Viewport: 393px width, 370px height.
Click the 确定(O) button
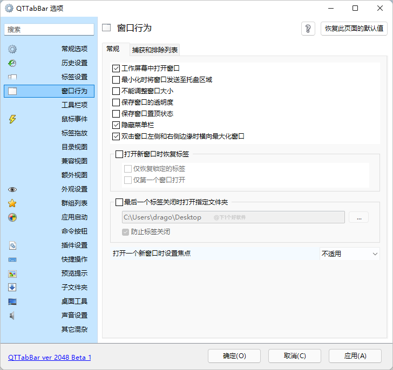(x=234, y=356)
